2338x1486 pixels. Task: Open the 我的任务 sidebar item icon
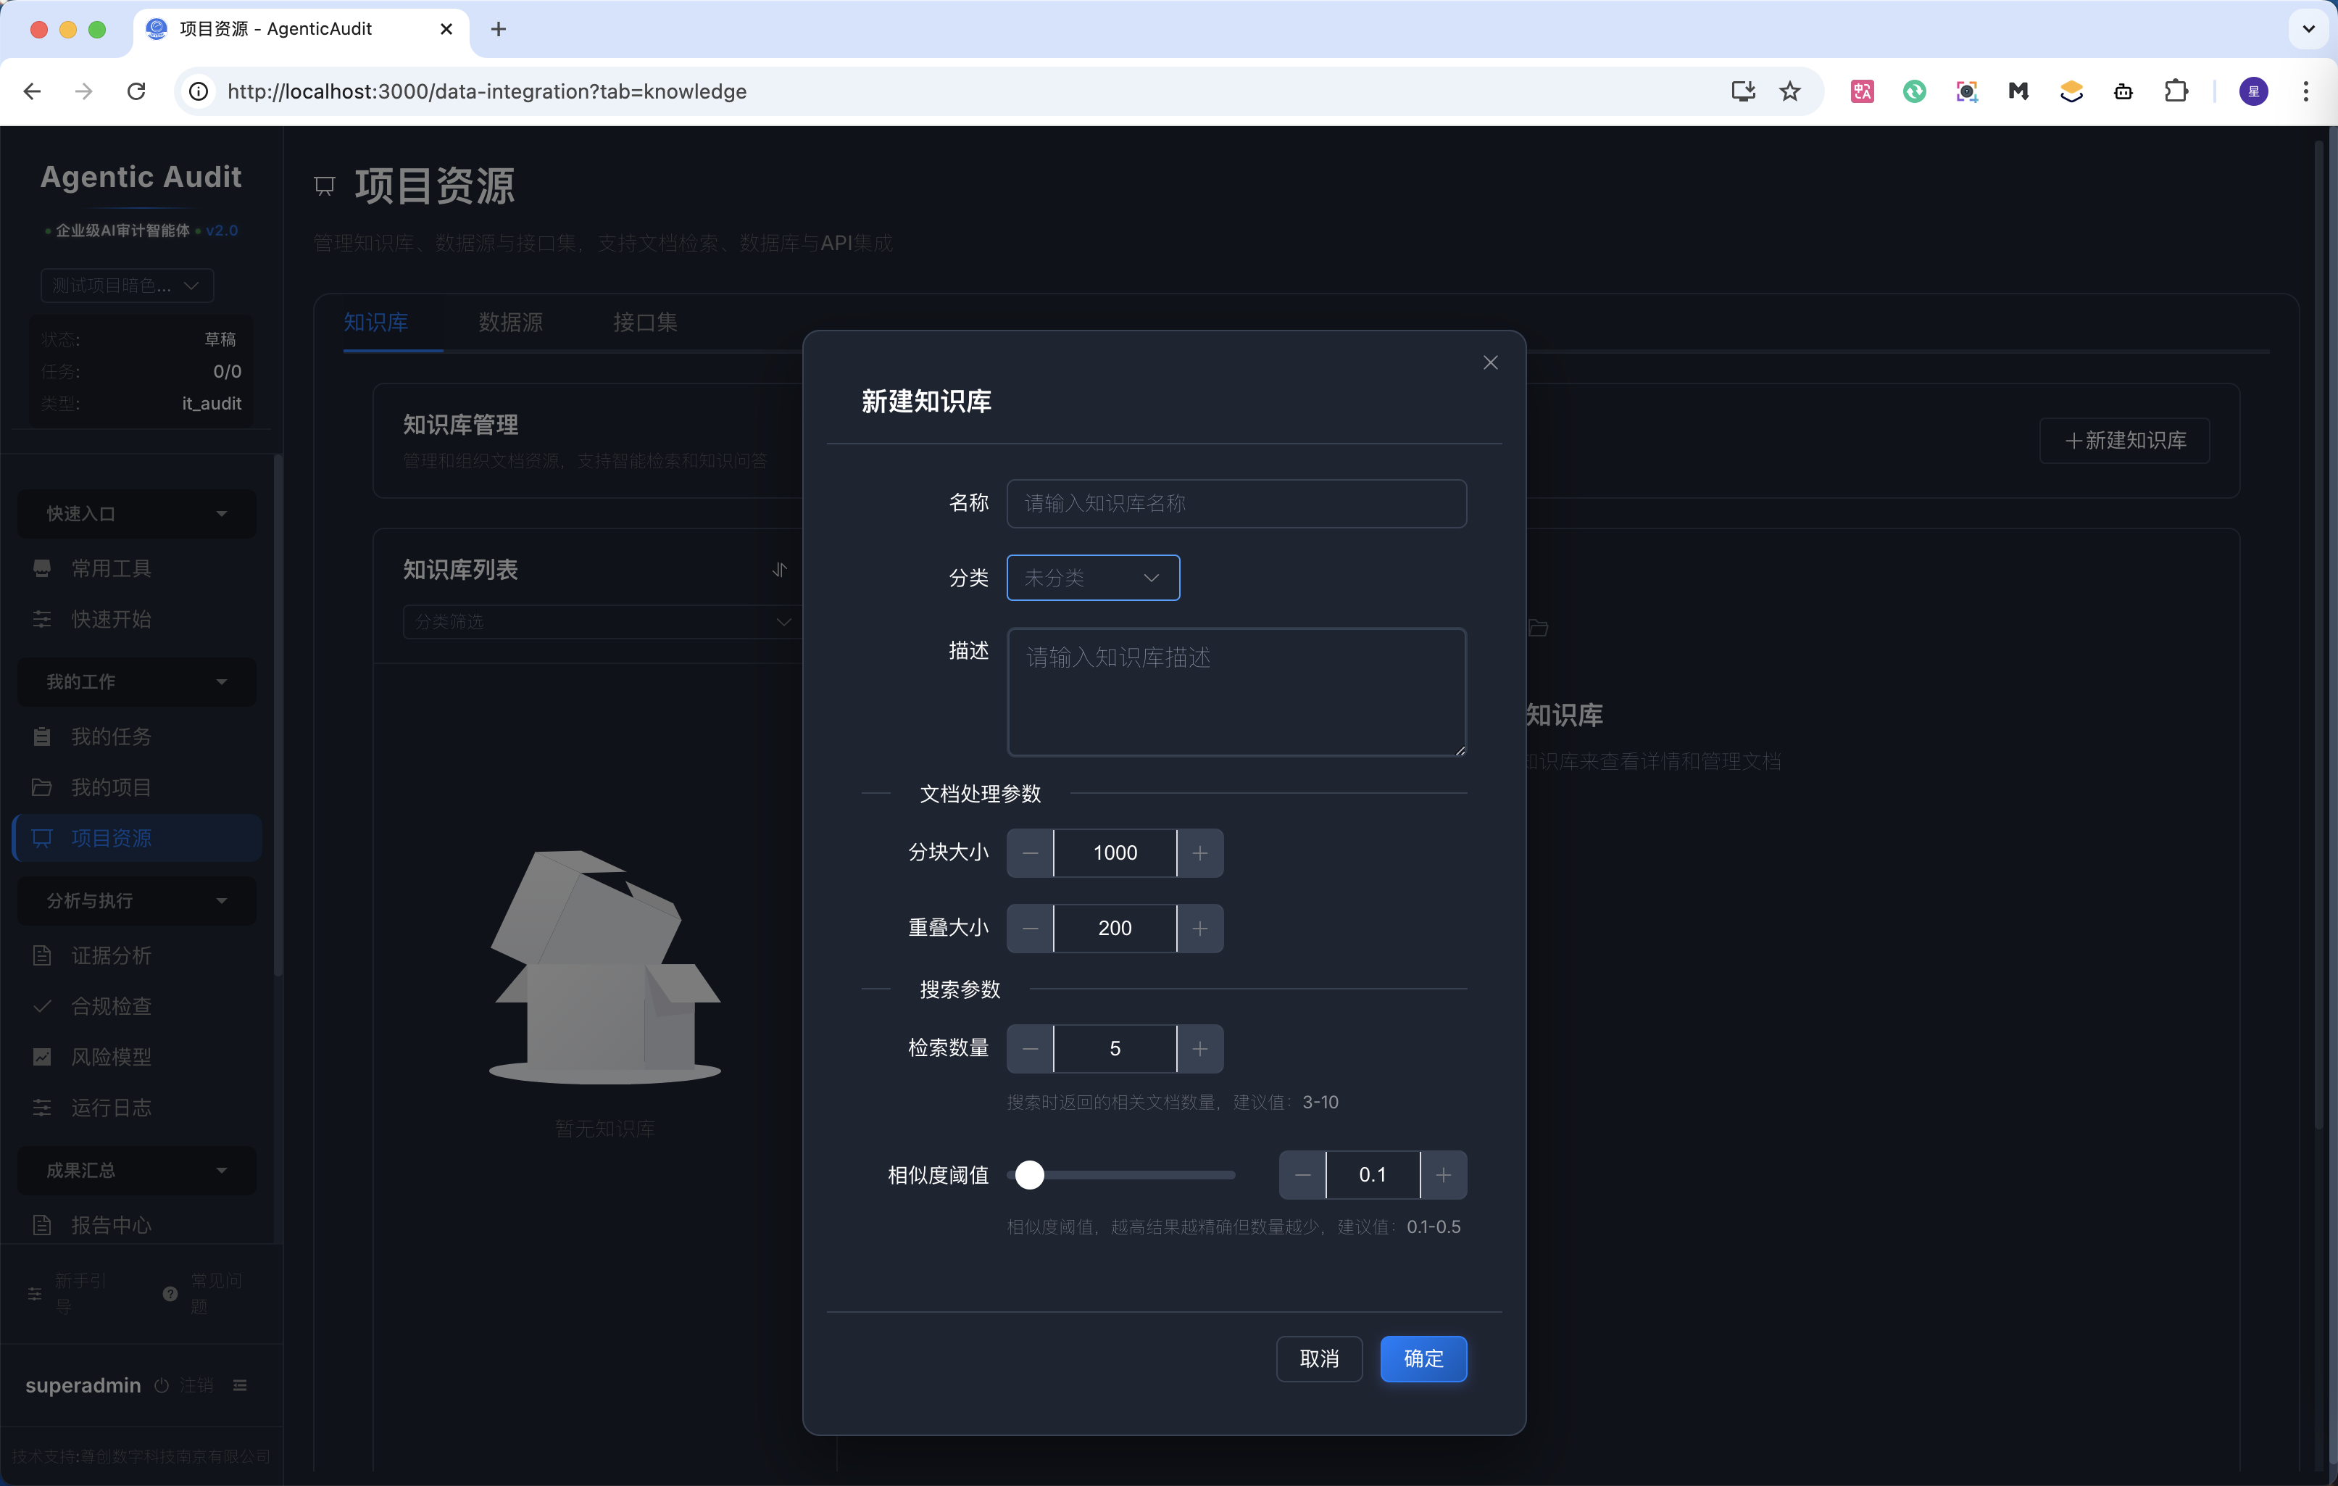(43, 736)
